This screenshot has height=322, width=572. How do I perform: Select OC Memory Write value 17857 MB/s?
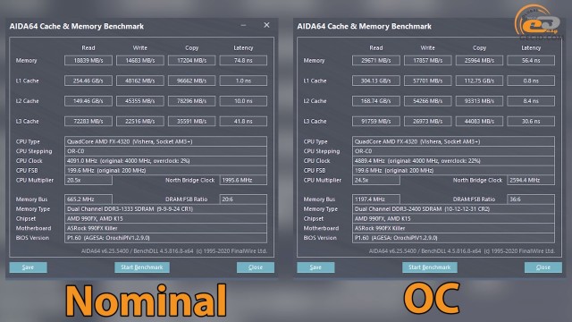427,60
